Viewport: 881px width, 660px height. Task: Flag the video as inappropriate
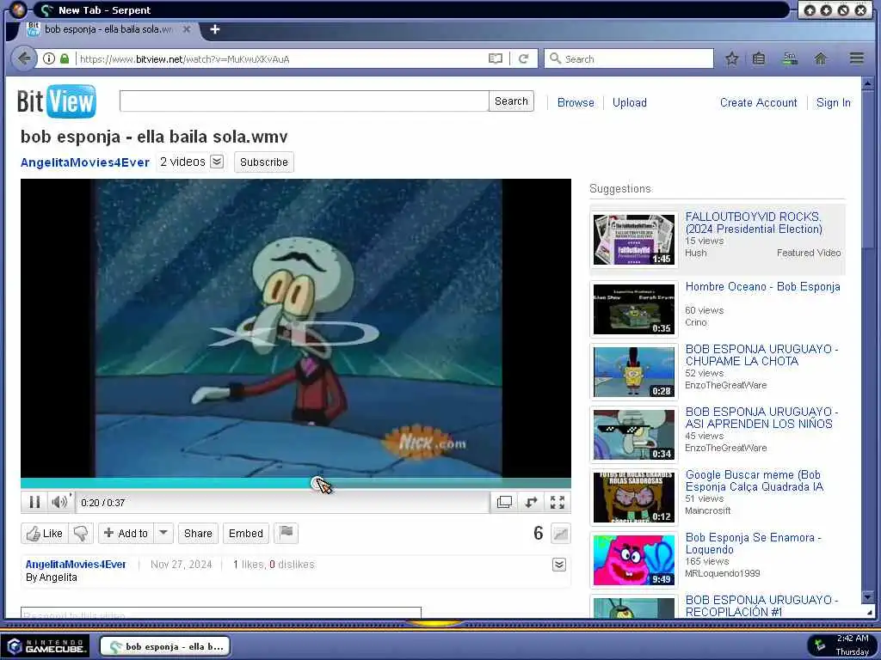pyautogui.click(x=286, y=532)
